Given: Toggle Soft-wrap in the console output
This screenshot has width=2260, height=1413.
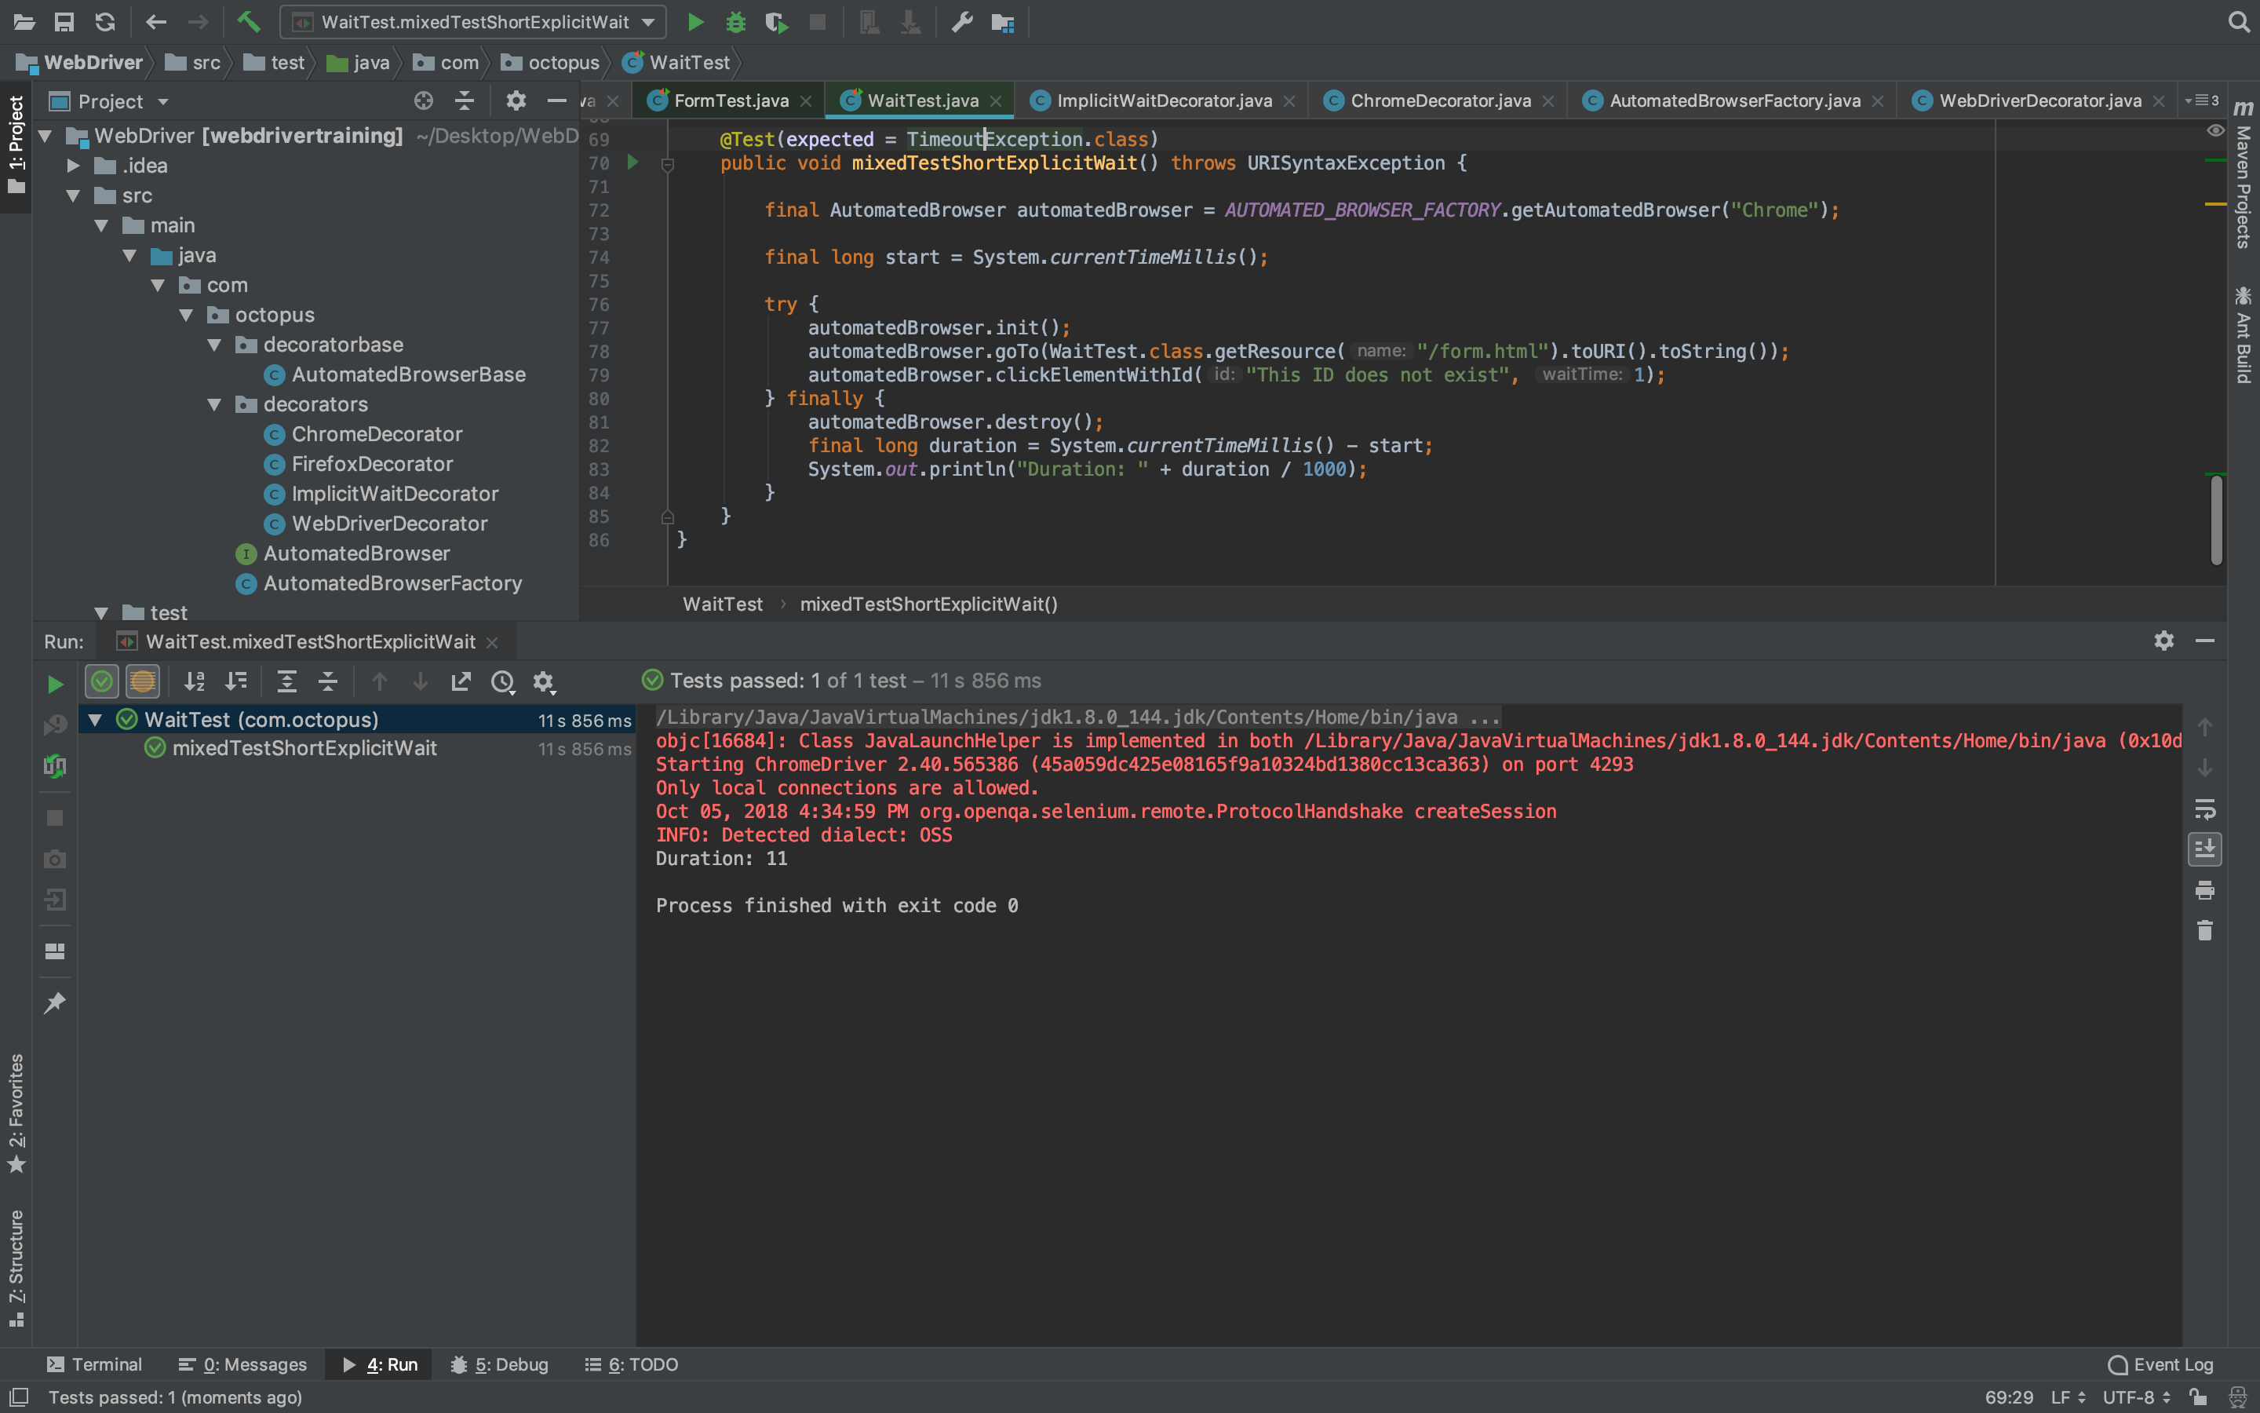Looking at the screenshot, I should click(2204, 809).
